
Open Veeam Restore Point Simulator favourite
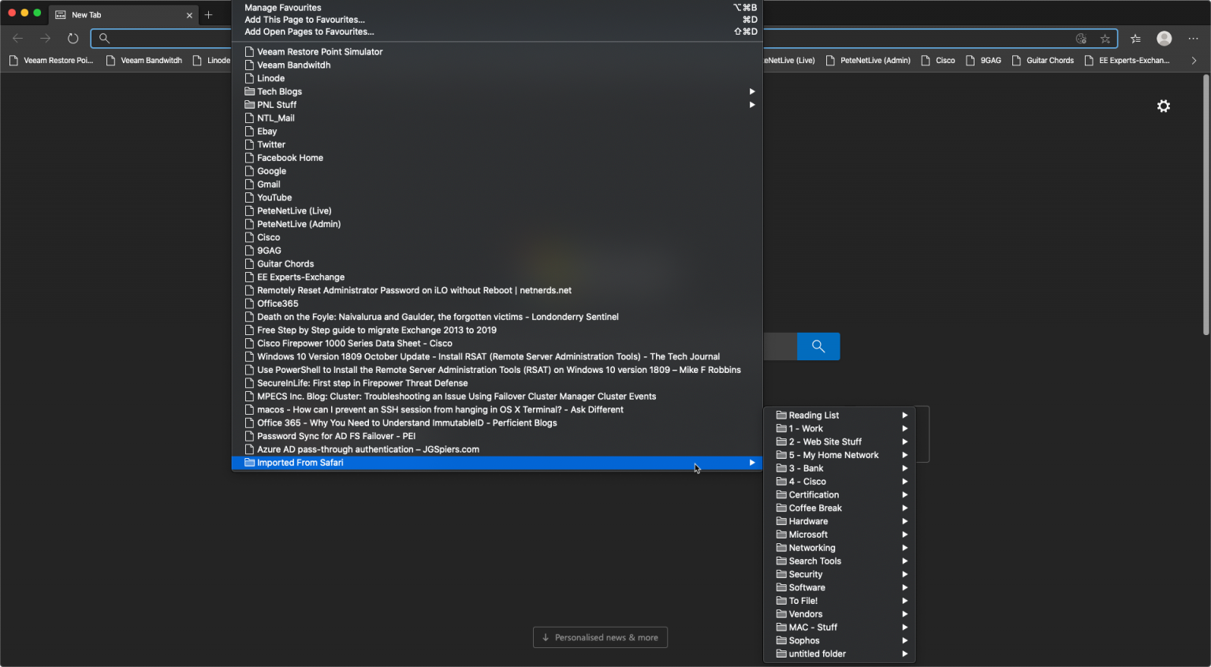[x=497, y=51]
